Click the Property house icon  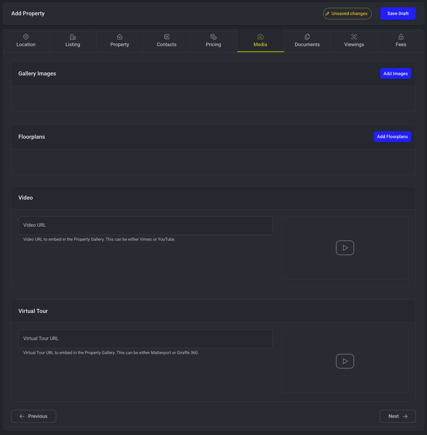click(x=120, y=37)
